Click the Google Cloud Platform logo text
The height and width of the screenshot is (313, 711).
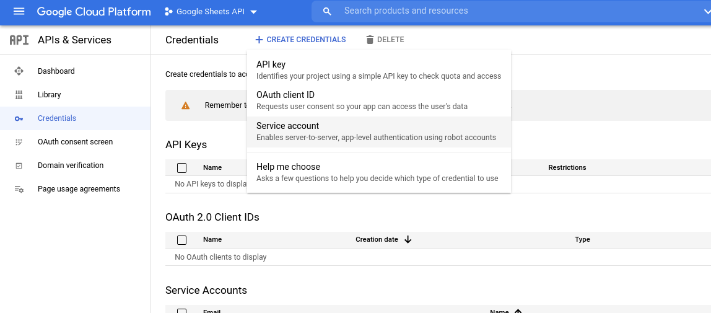click(x=94, y=12)
